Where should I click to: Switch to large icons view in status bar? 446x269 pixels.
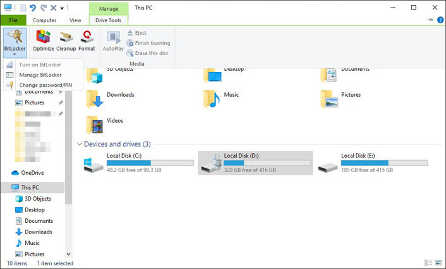point(438,263)
